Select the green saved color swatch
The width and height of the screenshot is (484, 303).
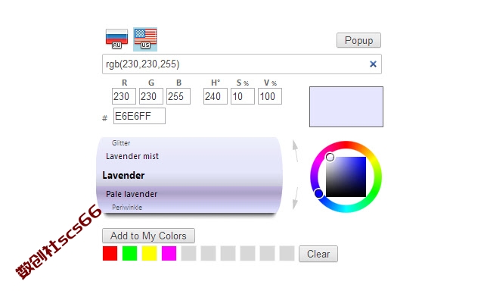[x=129, y=254]
